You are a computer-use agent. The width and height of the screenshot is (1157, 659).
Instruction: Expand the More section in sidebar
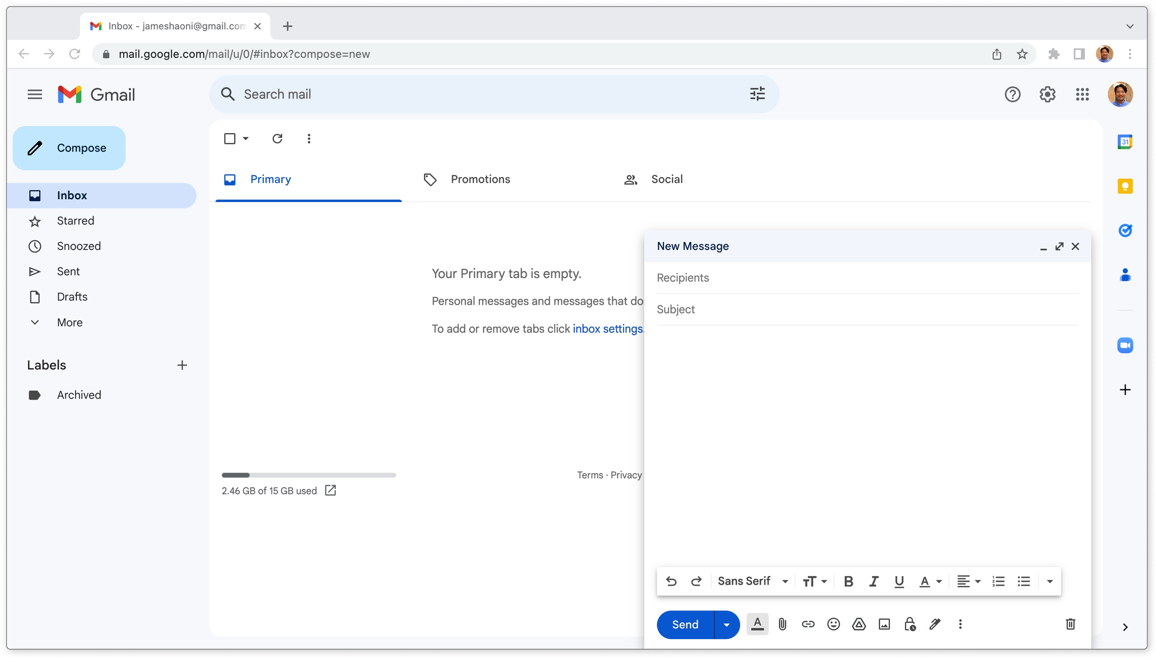tap(69, 322)
